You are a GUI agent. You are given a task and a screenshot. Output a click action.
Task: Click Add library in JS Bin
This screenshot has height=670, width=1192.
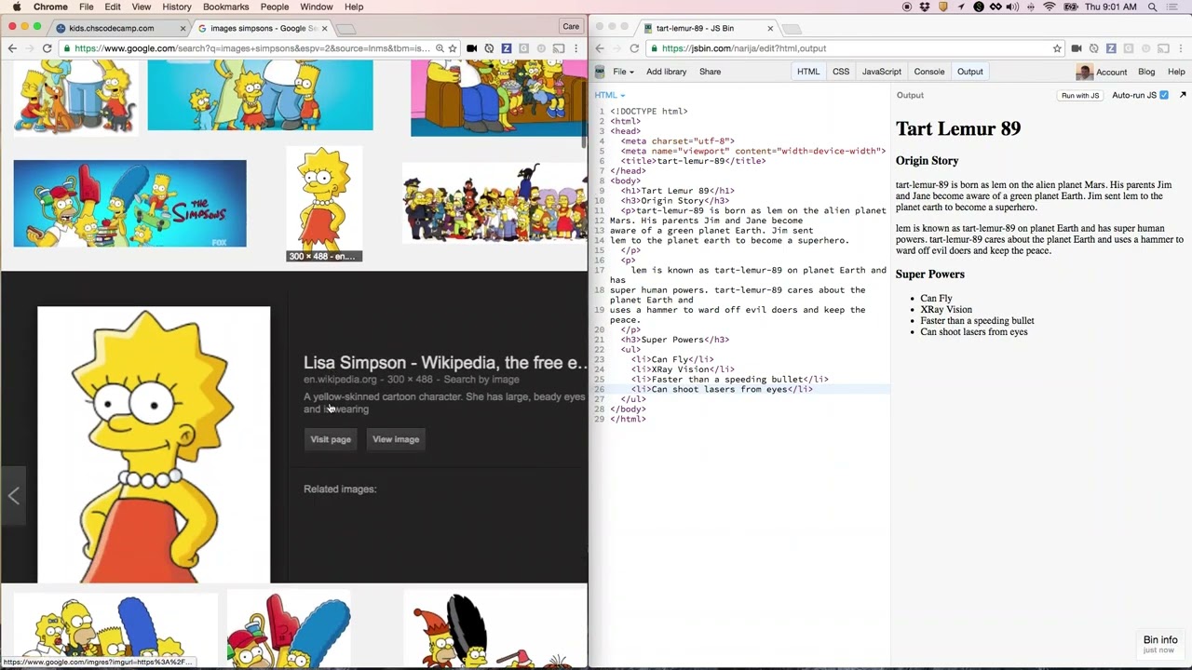click(x=667, y=72)
